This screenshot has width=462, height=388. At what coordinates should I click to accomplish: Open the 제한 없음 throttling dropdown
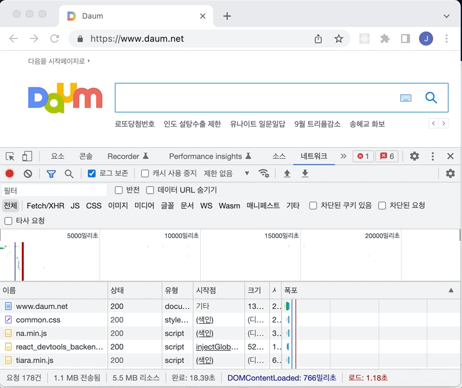point(227,173)
